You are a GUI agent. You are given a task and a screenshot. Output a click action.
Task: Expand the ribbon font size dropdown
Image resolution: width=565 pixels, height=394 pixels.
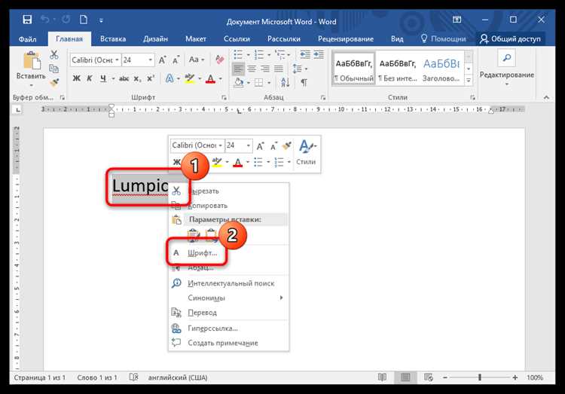coord(150,60)
